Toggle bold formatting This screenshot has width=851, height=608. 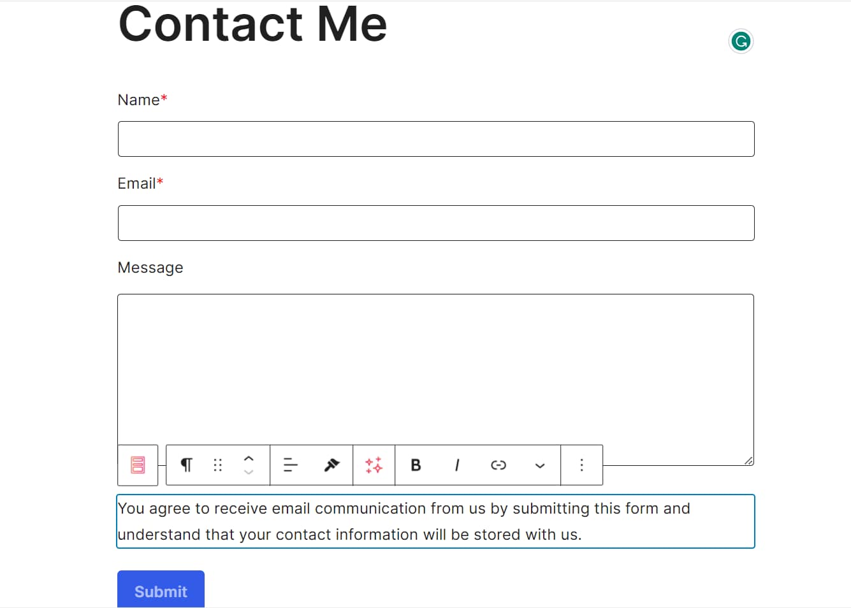point(416,465)
